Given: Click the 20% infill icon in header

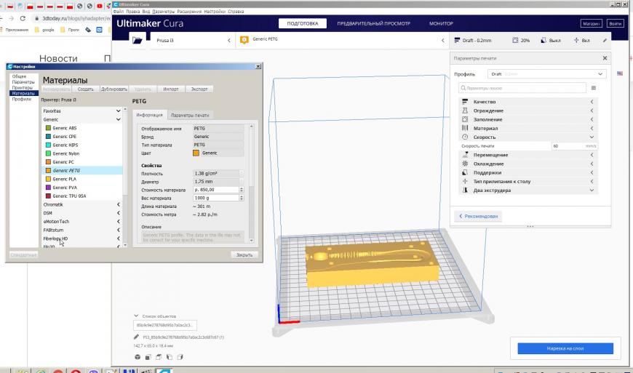Looking at the screenshot, I should tap(515, 40).
